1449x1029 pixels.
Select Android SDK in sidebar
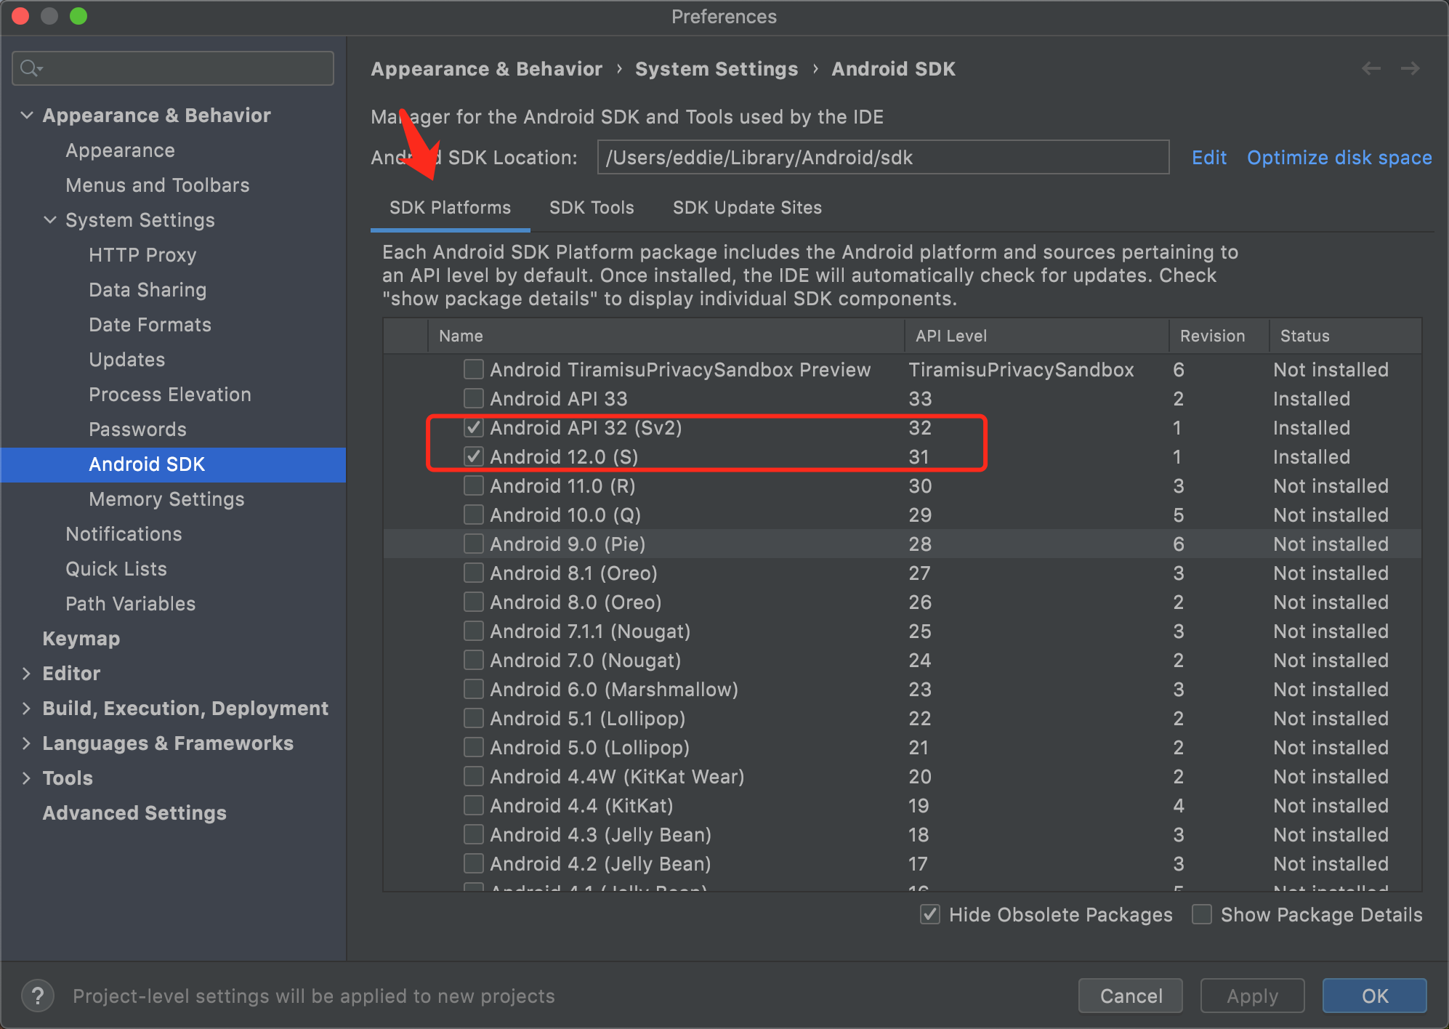point(173,464)
